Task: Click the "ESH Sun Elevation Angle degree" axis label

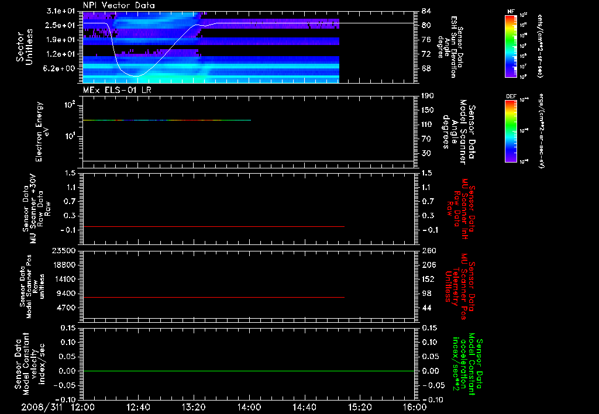Action: [451, 47]
